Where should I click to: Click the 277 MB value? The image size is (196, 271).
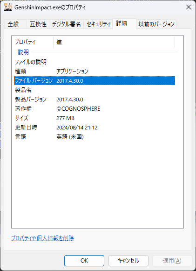[65, 118]
